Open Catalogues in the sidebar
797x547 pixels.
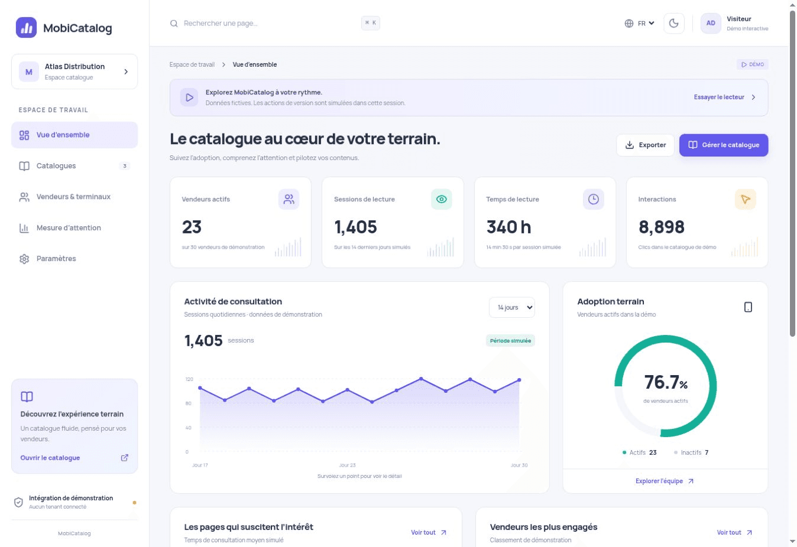point(74,166)
